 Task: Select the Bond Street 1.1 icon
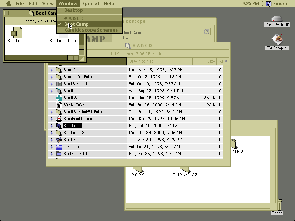click(59, 84)
